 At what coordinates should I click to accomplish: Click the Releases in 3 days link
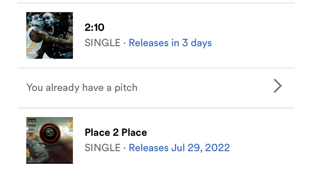pyautogui.click(x=170, y=43)
